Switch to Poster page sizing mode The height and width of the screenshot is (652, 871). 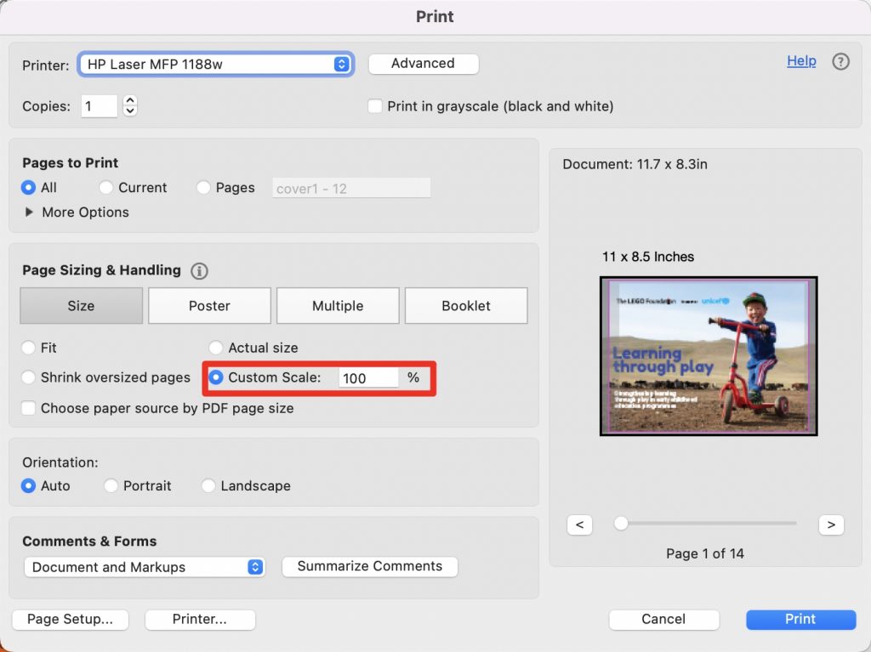tap(209, 305)
